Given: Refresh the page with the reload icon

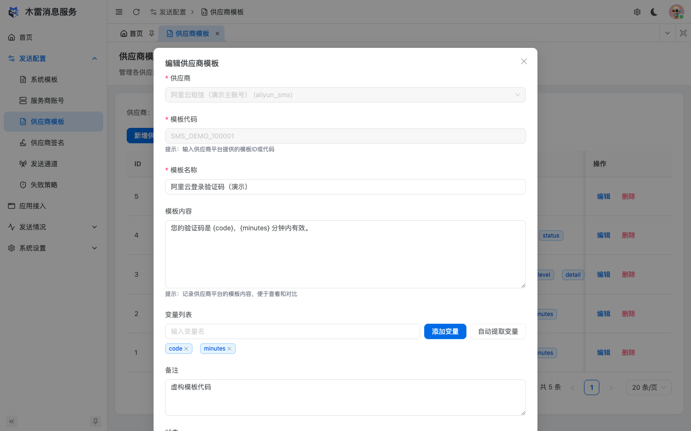Looking at the screenshot, I should [136, 12].
